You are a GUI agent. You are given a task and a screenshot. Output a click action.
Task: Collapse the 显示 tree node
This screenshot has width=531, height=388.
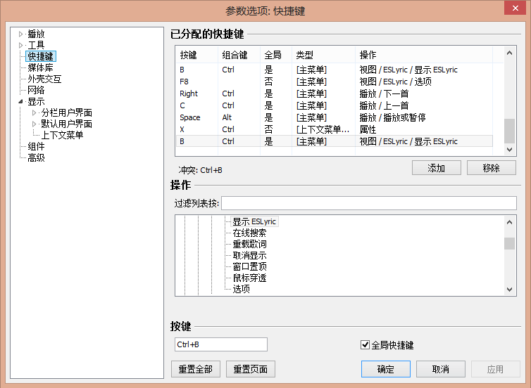(x=21, y=102)
